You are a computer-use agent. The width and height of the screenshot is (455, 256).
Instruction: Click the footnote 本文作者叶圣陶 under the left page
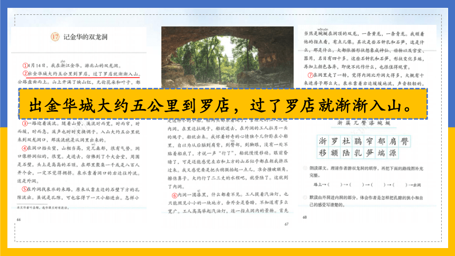coord(43,207)
